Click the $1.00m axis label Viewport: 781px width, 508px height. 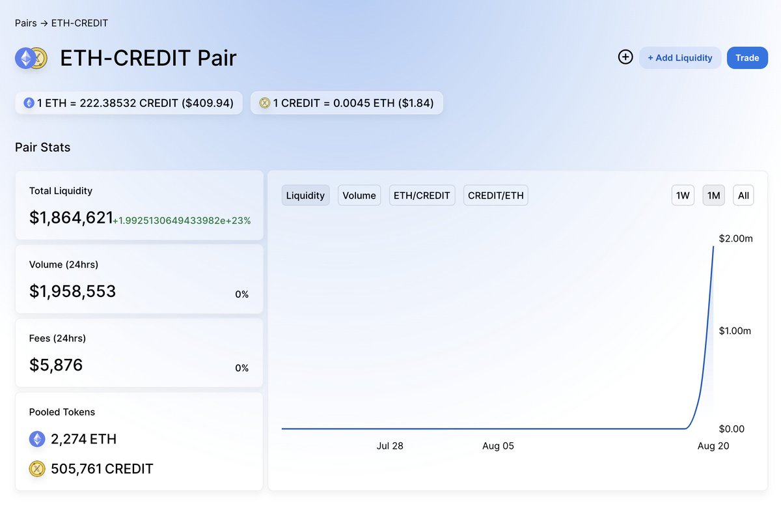tap(735, 331)
